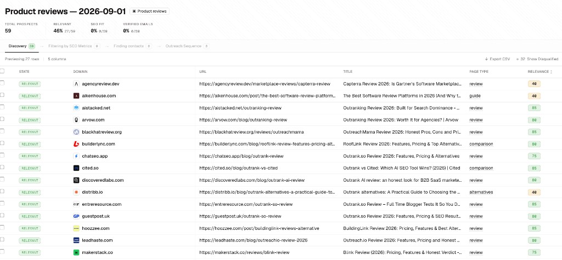Click relevance score 75 for chatseo.app

534,157
